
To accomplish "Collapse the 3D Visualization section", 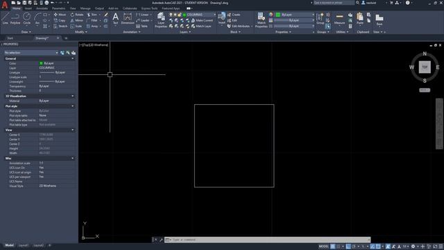I will click(x=73, y=96).
